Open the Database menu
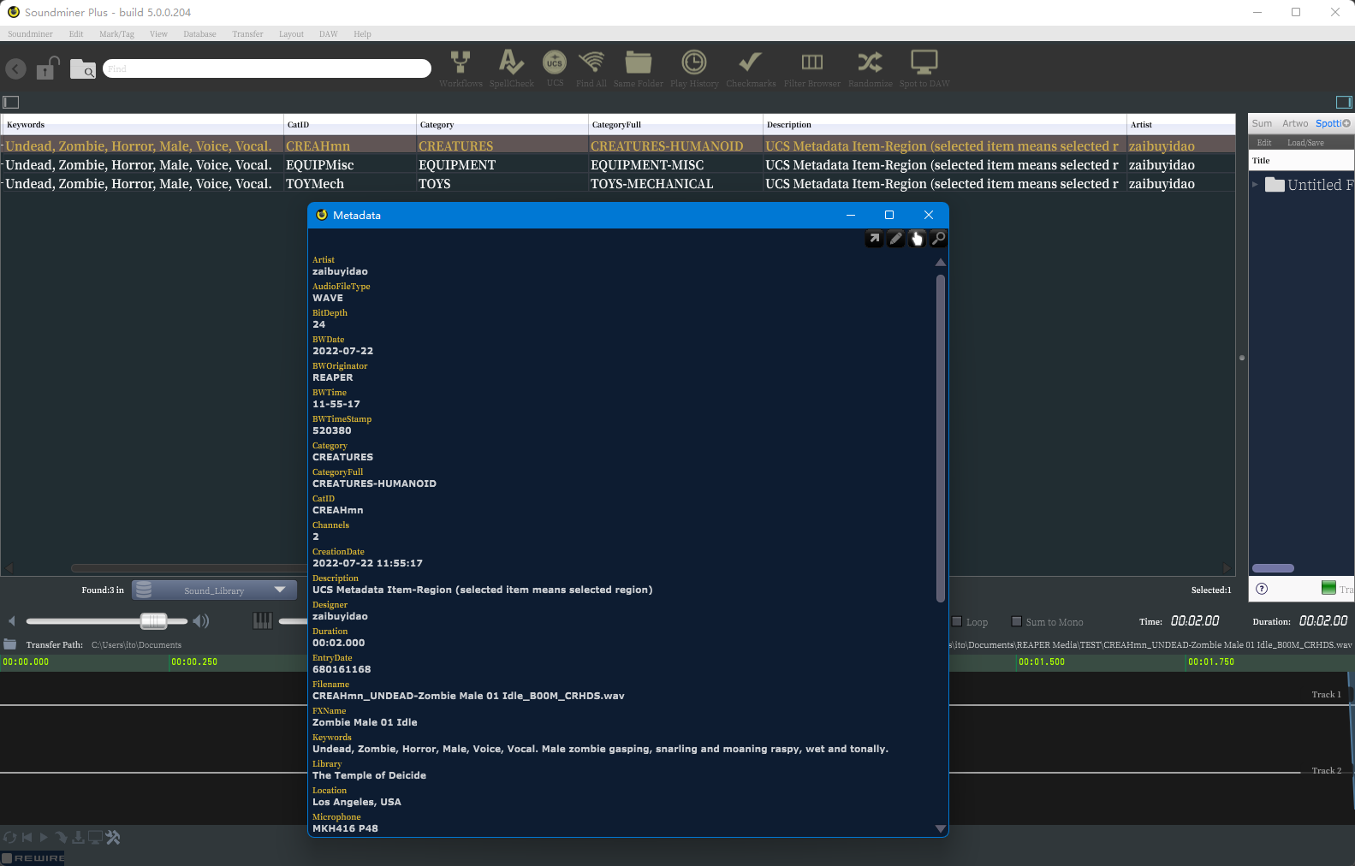The height and width of the screenshot is (866, 1355). pos(199,34)
